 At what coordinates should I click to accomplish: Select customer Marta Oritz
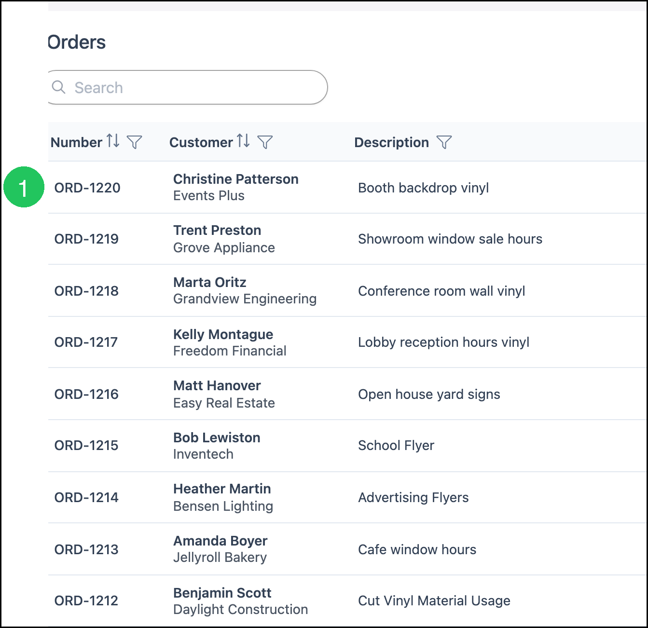click(x=210, y=282)
